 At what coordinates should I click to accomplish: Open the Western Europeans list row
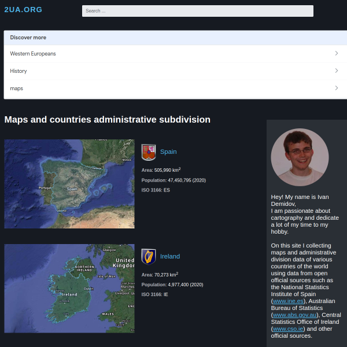pos(175,54)
